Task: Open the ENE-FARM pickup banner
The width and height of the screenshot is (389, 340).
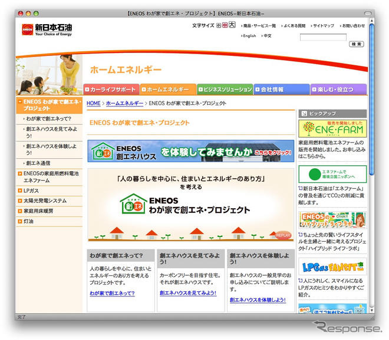Action: click(x=332, y=128)
